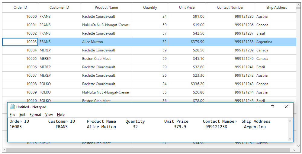Open the File menu in Notepad
The width and height of the screenshot is (302, 154).
pos(12,115)
